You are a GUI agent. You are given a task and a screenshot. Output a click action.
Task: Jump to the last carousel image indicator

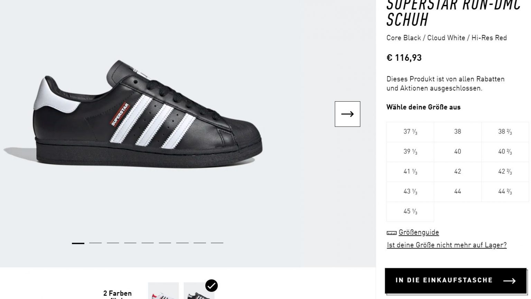point(217,243)
